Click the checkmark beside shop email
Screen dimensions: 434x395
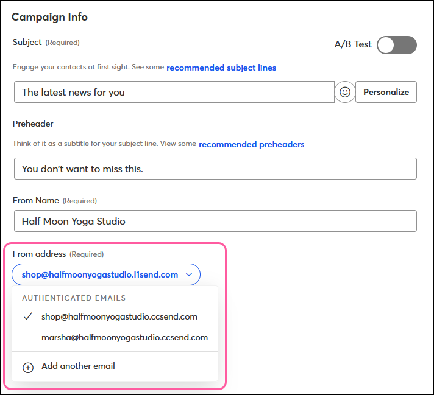point(28,316)
